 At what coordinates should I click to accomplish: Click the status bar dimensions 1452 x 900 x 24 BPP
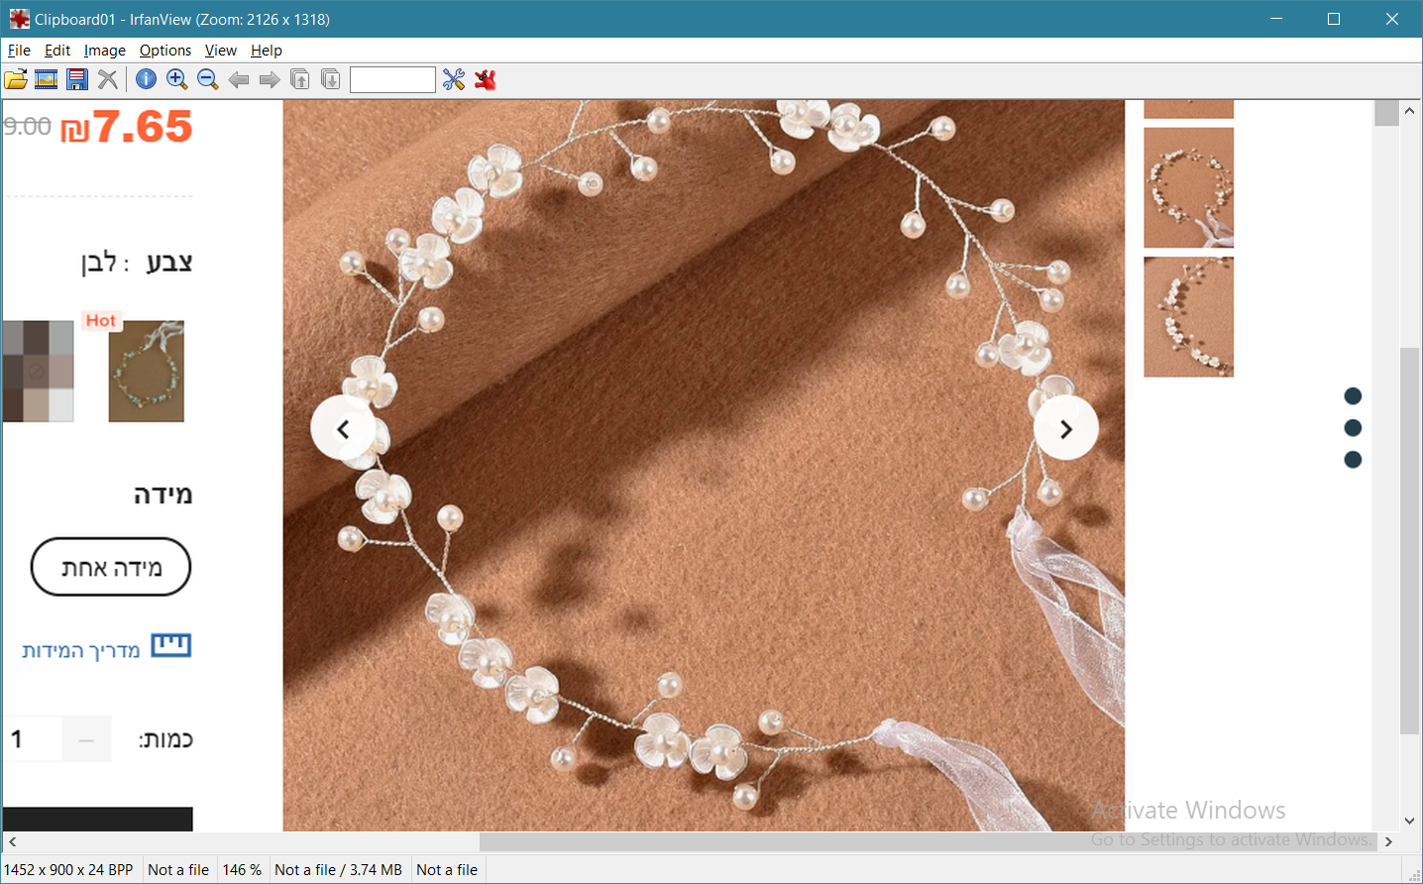[x=68, y=870]
